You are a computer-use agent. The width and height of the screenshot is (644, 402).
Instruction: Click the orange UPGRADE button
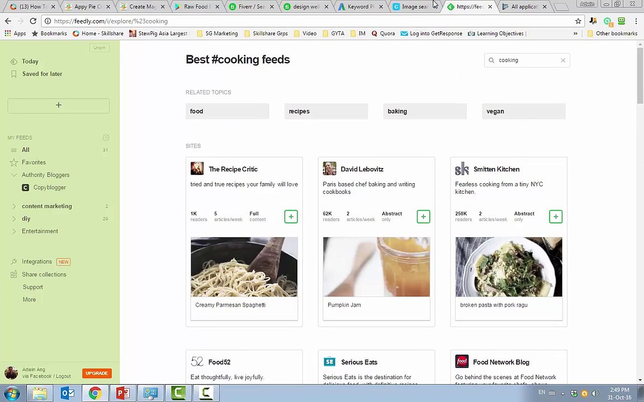pyautogui.click(x=97, y=374)
